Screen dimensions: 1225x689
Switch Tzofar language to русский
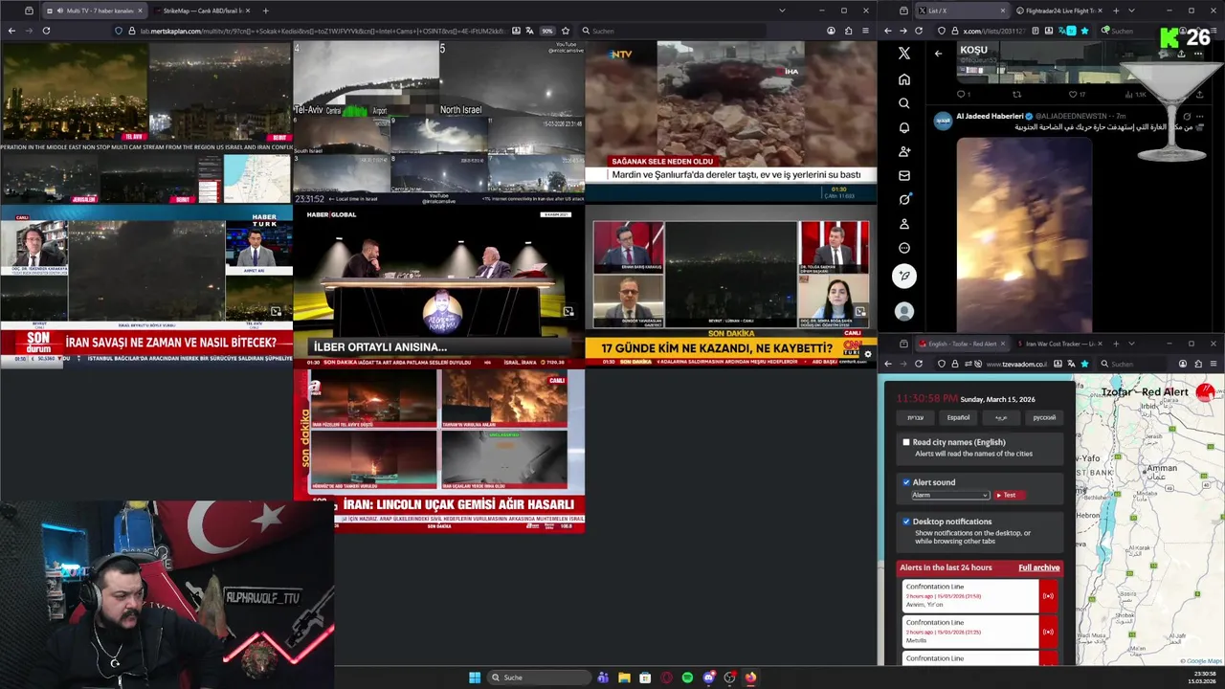(1044, 417)
